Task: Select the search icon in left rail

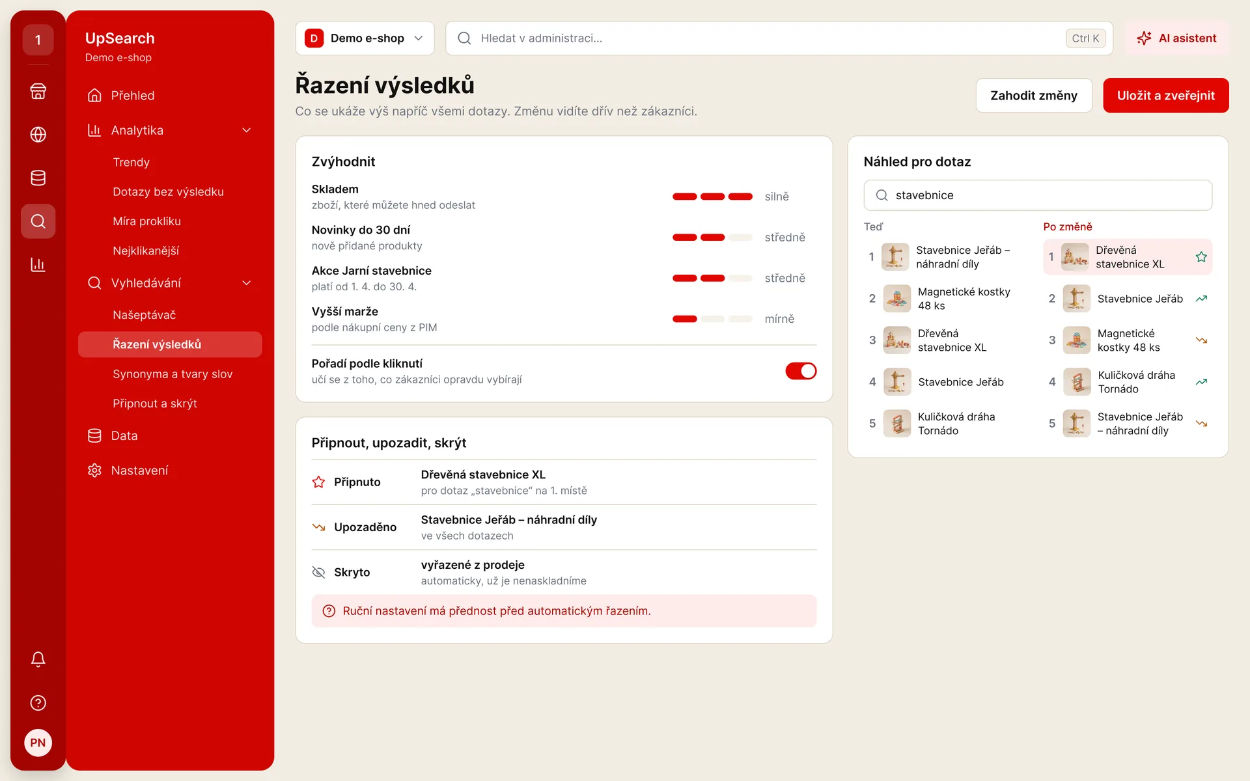Action: click(x=38, y=221)
